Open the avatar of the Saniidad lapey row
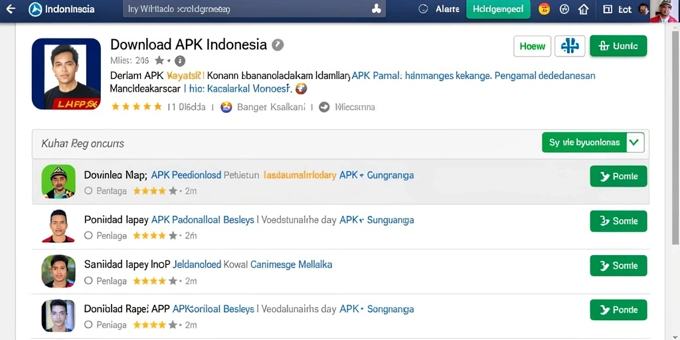 point(58,271)
